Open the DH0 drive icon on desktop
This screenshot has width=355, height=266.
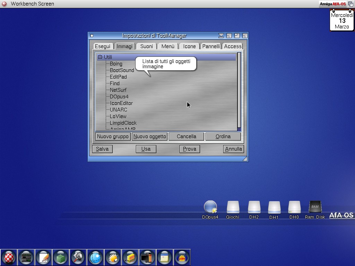tap(294, 208)
